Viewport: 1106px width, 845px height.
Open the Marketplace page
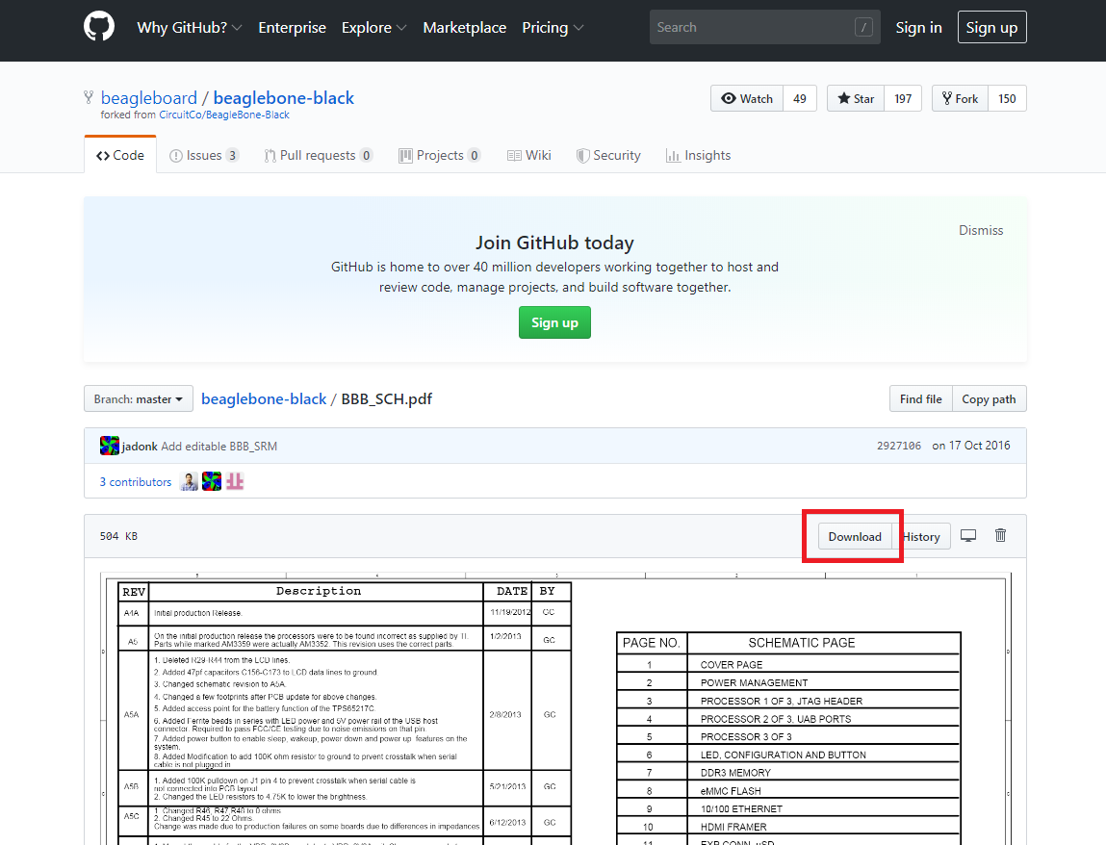coord(464,28)
